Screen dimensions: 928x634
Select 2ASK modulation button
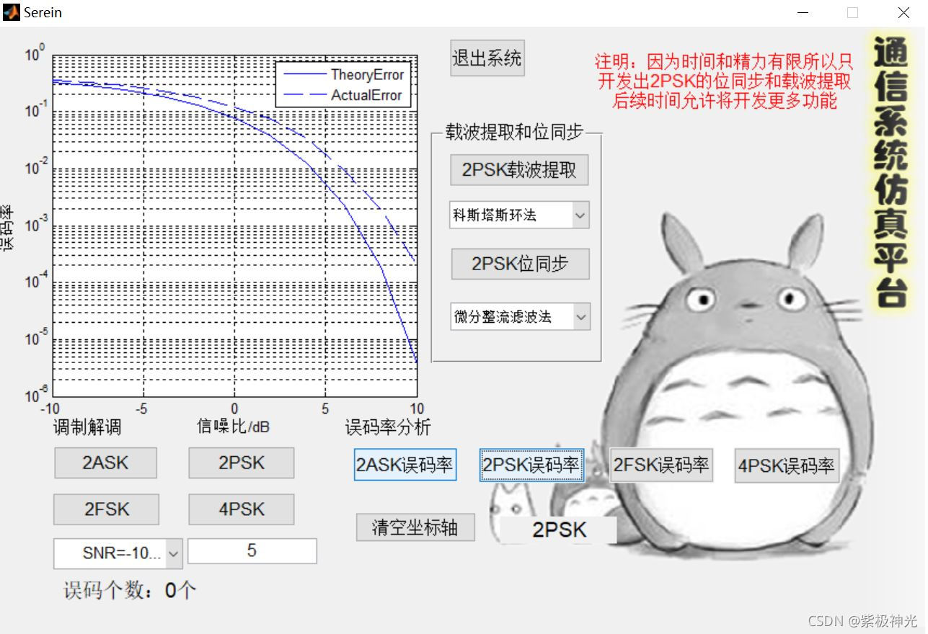(x=105, y=463)
